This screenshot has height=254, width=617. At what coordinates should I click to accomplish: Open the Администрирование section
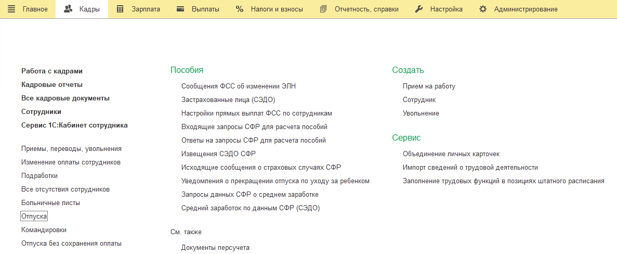pyautogui.click(x=526, y=9)
